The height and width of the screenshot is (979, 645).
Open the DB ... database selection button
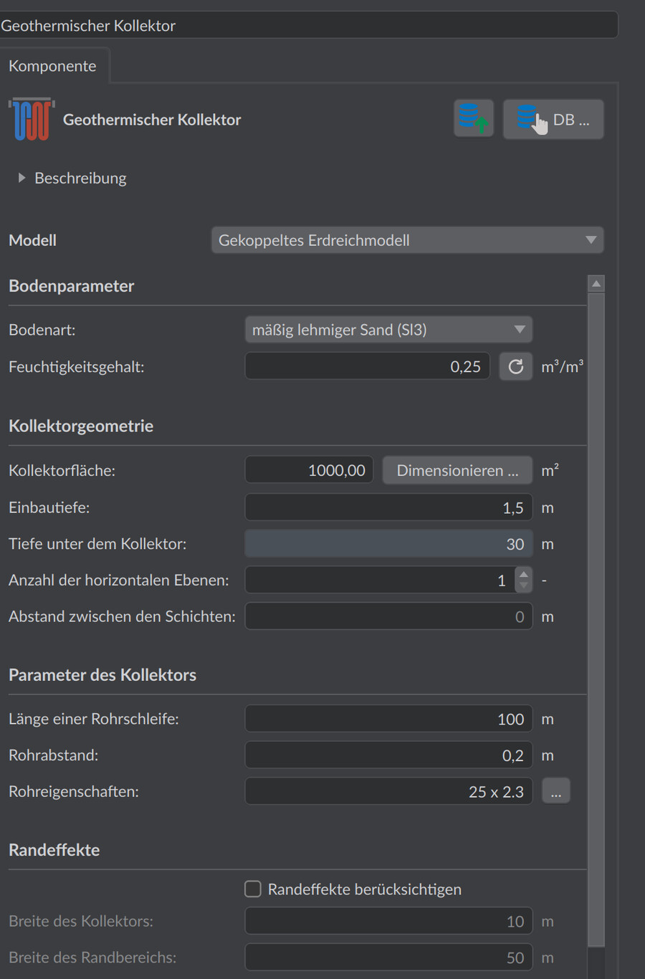(x=553, y=119)
